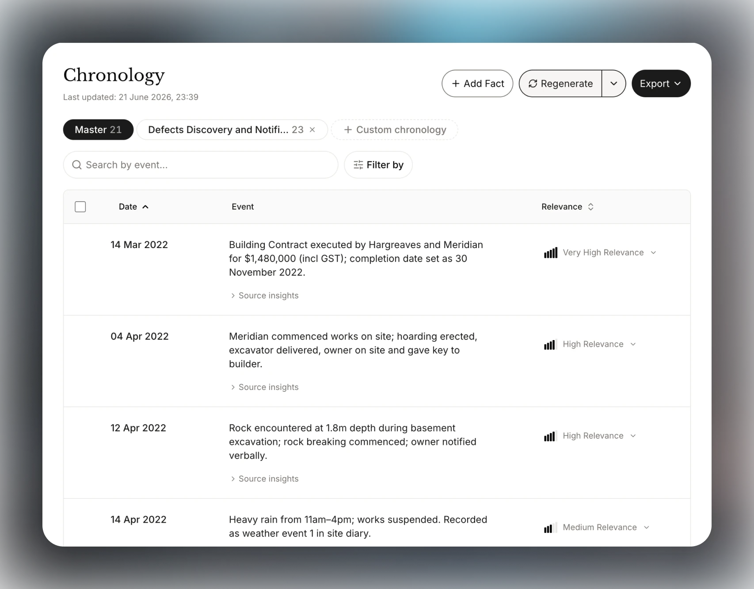Screen dimensions: 754x589
Task: Click the plus icon on Add Fact
Action: pos(456,84)
